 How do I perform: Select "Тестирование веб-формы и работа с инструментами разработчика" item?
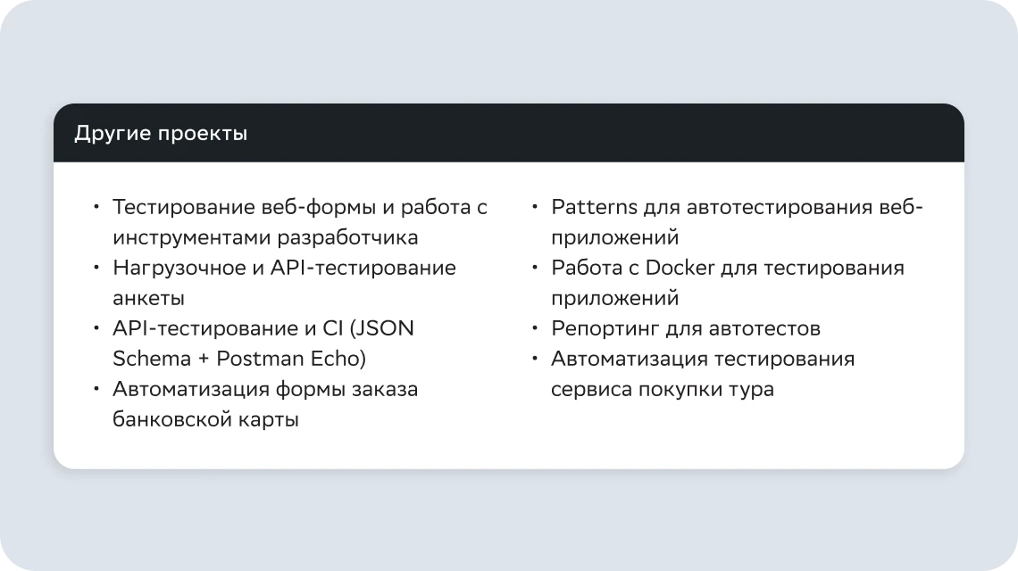[x=300, y=223]
